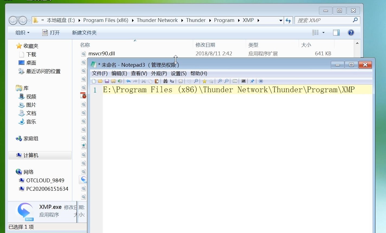Save the document using the purple floppy icon
This screenshot has width=386, height=233.
[107, 81]
